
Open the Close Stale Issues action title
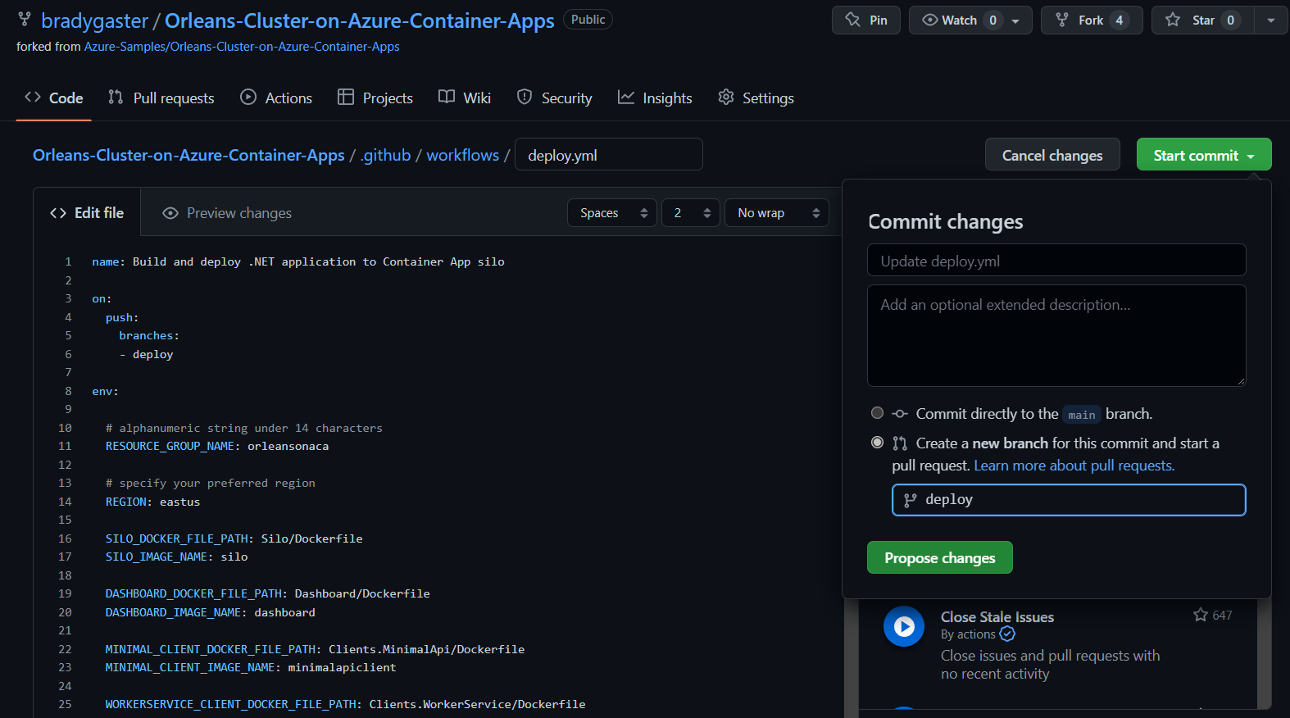click(x=997, y=617)
